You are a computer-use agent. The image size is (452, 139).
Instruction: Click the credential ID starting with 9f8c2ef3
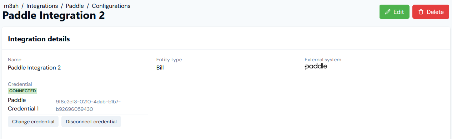[88, 105]
